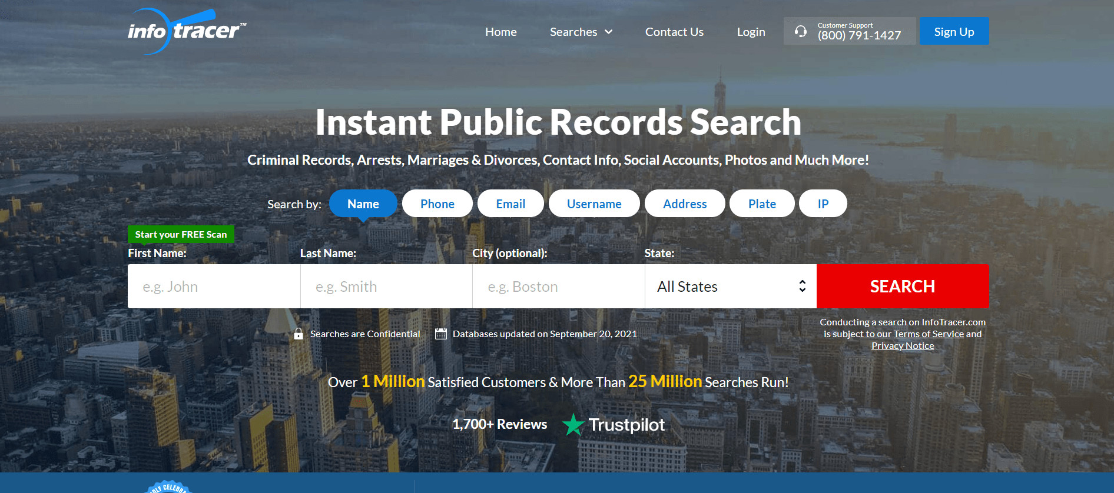1114x493 pixels.
Task: Click the green Trustpilot star
Action: (573, 424)
